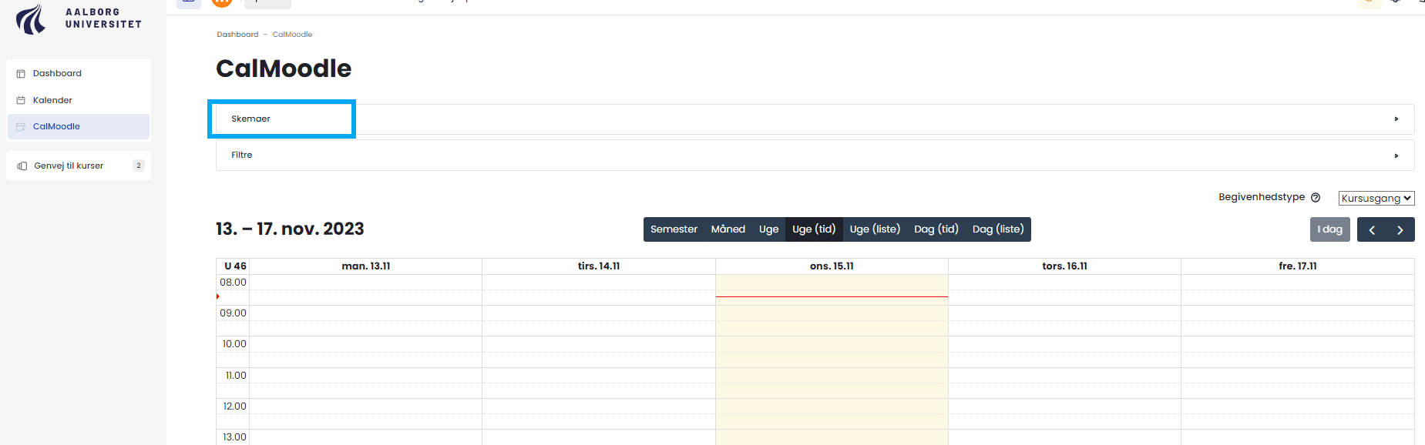Open the Begivenhedstype help question-mark icon

pos(1316,198)
